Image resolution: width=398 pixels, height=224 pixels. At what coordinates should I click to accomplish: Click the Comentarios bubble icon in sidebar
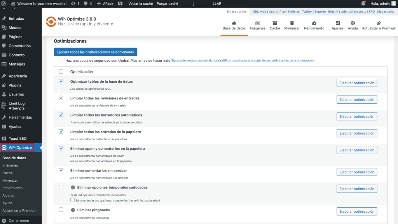[x=4, y=46]
